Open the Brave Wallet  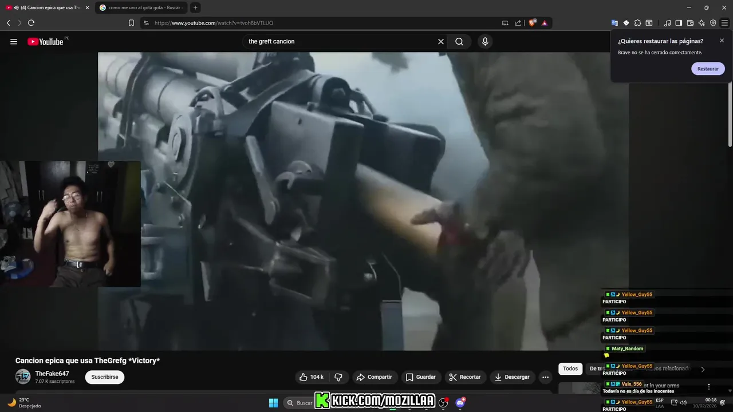pos(690,23)
